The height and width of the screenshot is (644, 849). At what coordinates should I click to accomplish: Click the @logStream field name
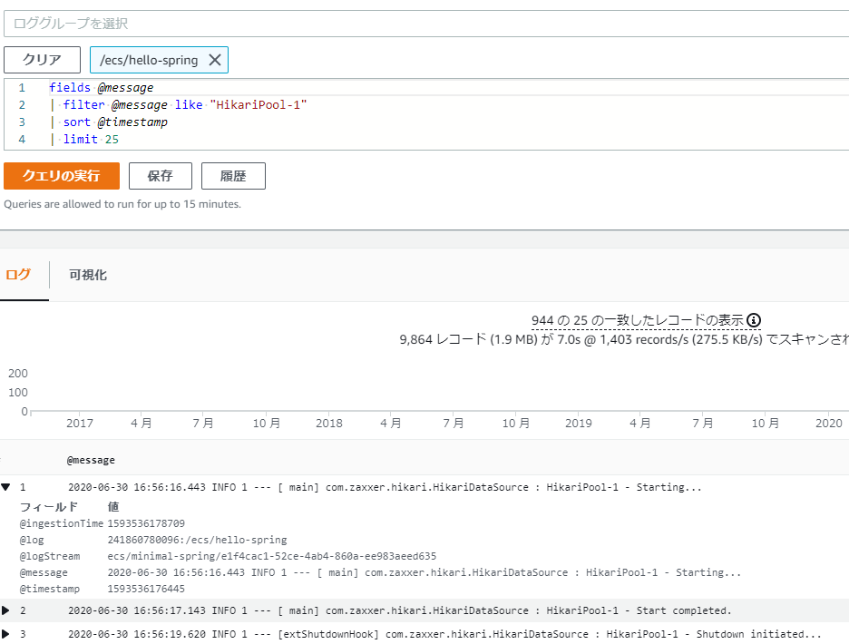tap(50, 556)
